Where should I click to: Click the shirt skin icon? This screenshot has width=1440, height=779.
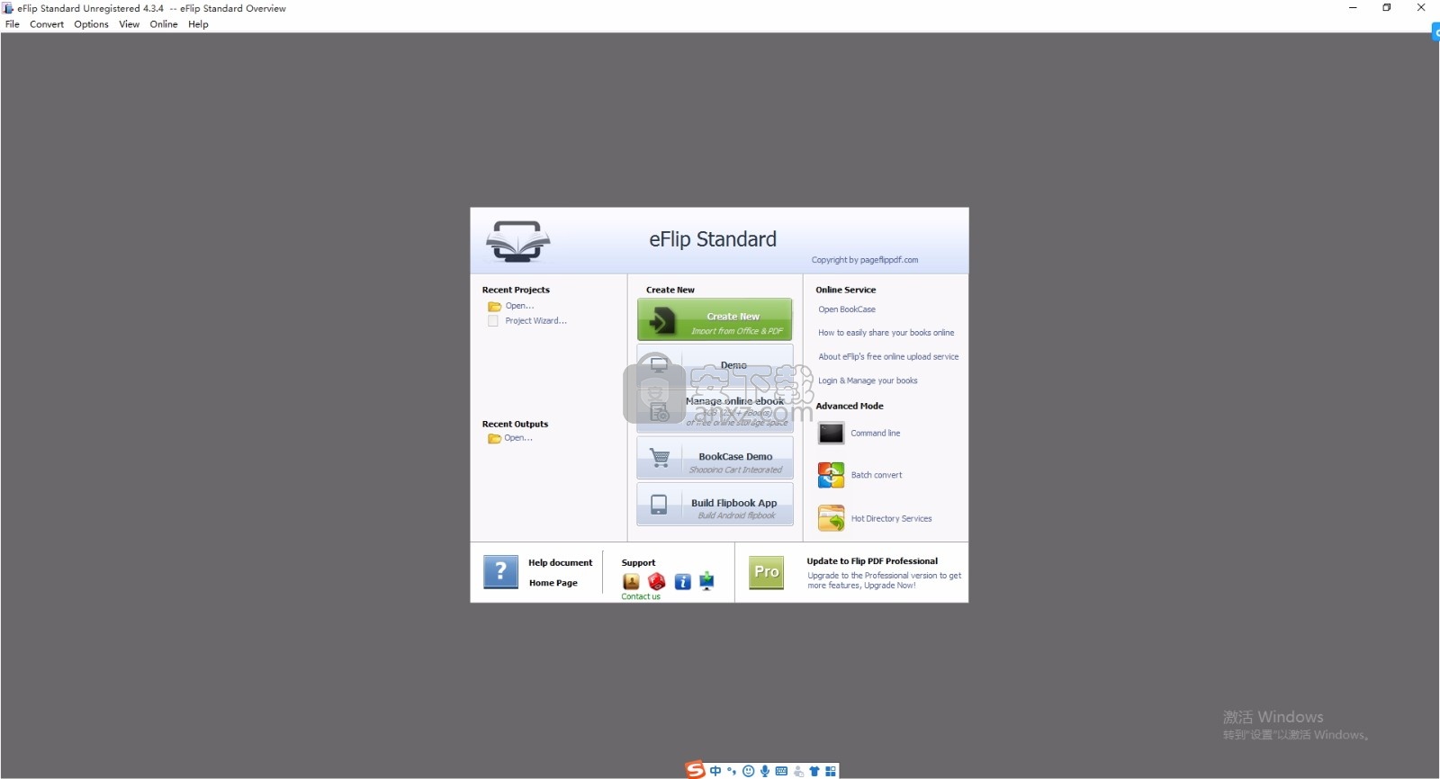814,771
